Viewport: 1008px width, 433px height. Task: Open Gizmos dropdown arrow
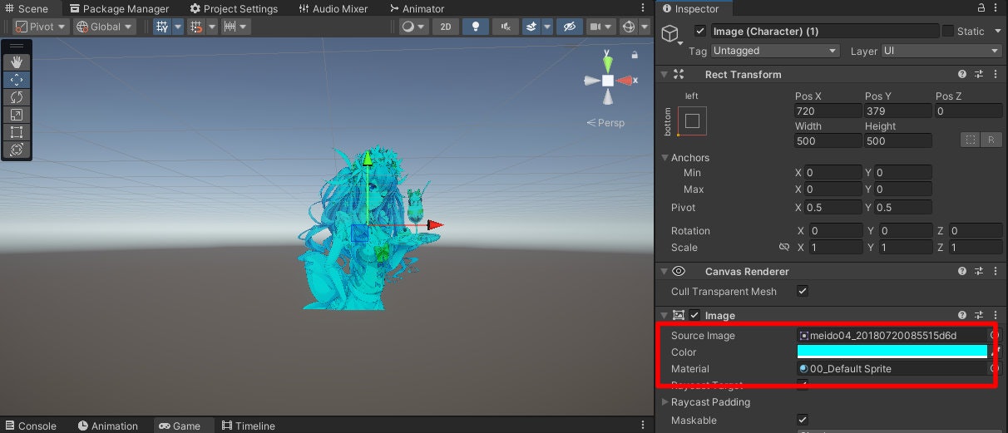tap(644, 27)
